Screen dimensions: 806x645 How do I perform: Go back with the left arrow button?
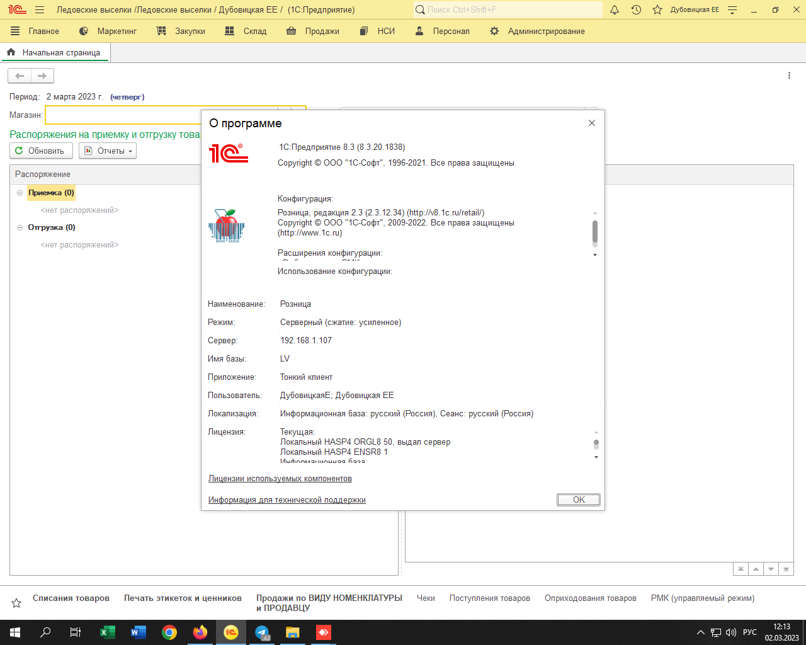[x=20, y=76]
